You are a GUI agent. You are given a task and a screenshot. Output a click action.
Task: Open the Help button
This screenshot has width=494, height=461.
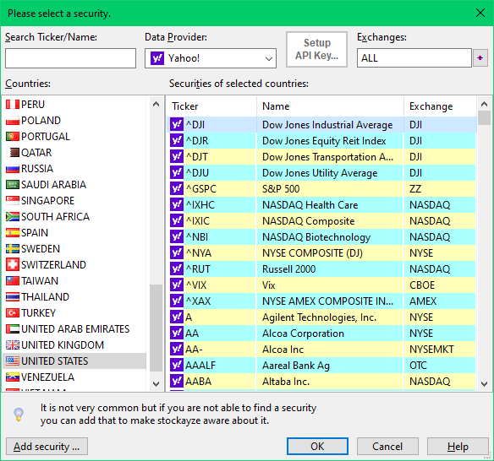[458, 447]
